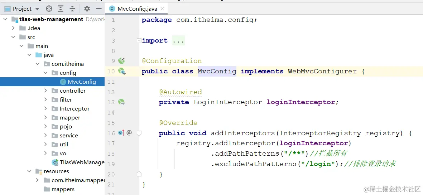Viewport: 423px width, 195px height.
Task: Click the MvcConfig class icon in the tree
Action: click(63, 82)
